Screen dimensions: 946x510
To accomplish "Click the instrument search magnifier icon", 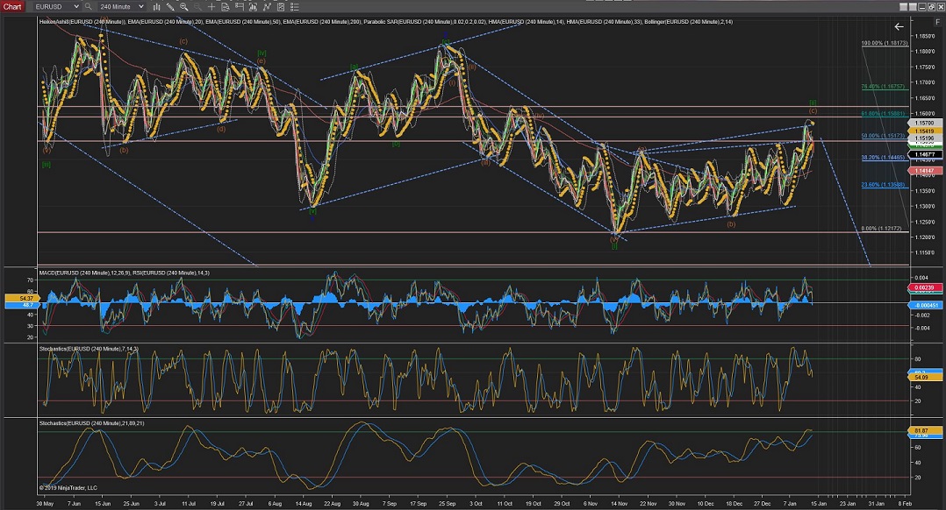I will click(88, 7).
